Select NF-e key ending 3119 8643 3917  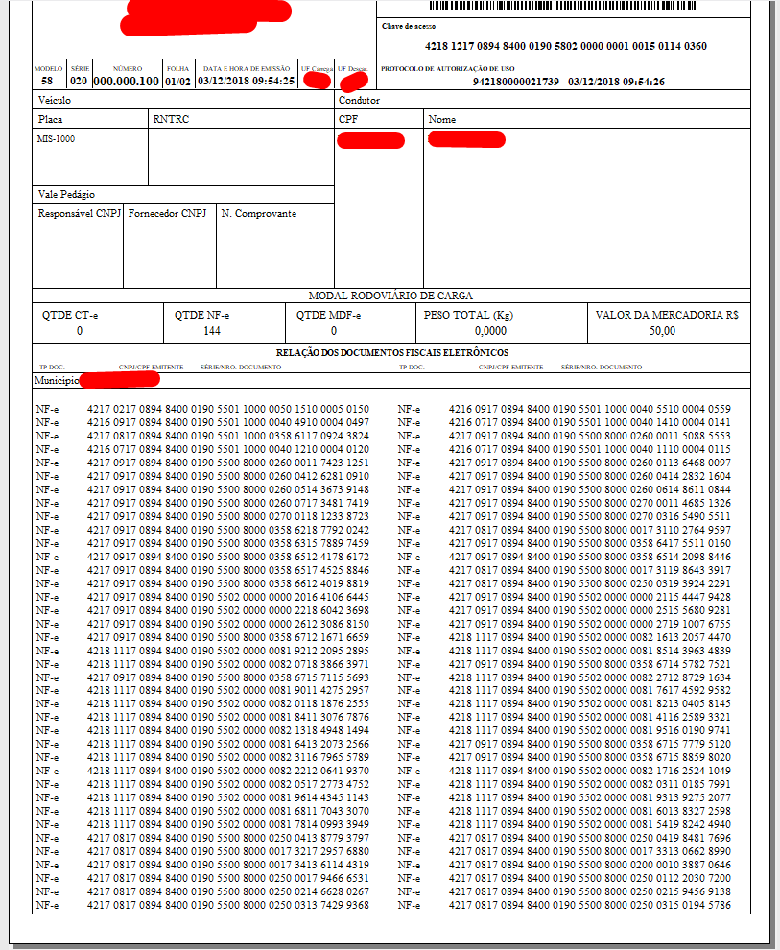pos(589,570)
